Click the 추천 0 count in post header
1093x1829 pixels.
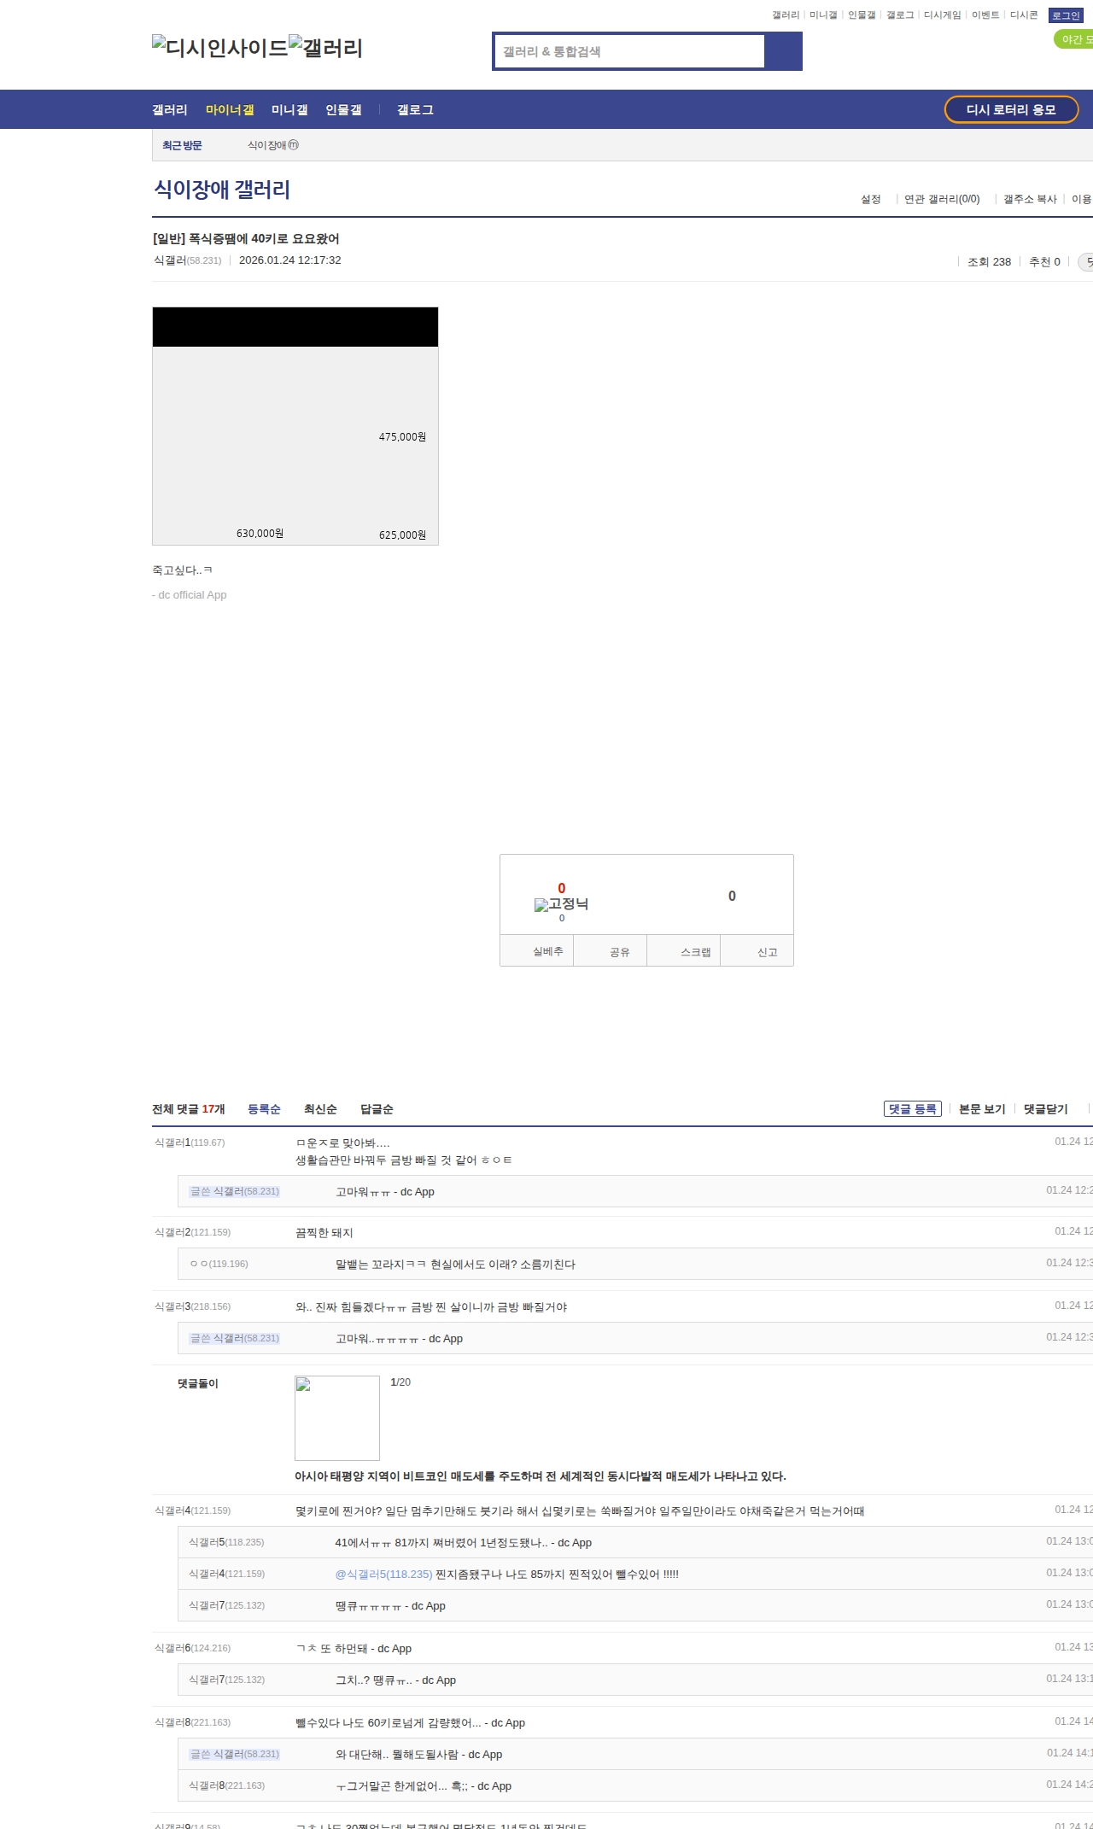point(1044,262)
